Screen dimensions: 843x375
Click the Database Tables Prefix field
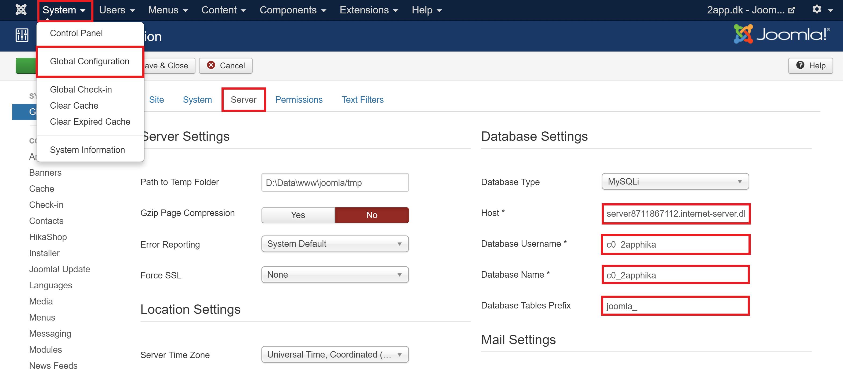(675, 306)
